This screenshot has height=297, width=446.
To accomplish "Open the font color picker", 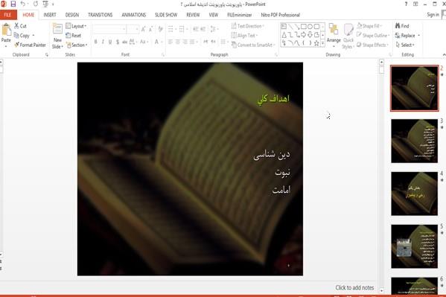I will point(158,42).
